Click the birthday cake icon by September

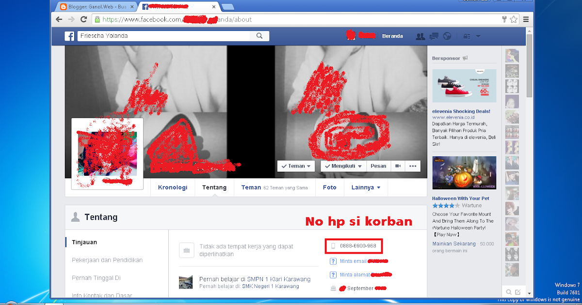click(x=333, y=288)
